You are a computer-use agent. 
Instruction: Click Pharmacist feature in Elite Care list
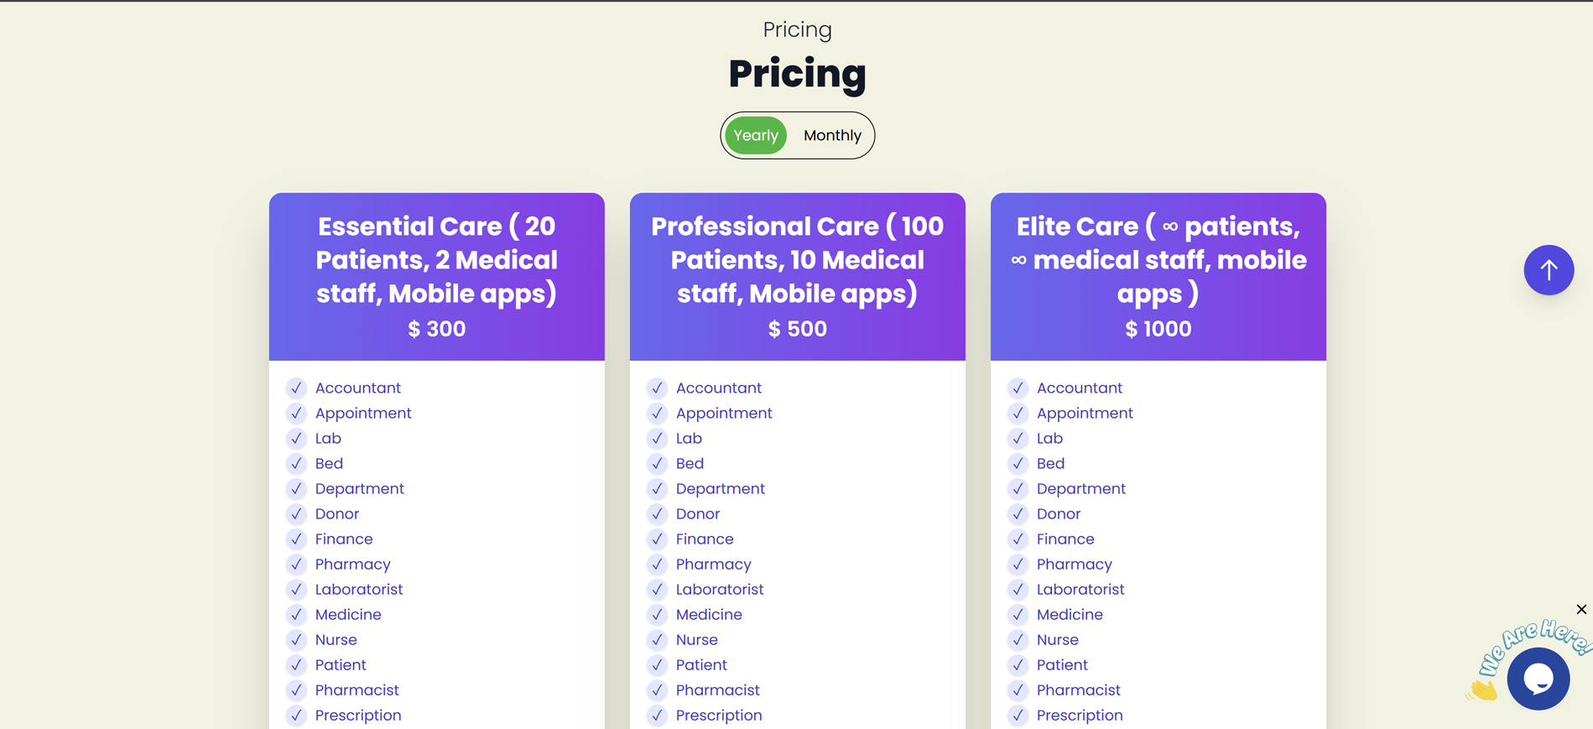pos(1078,690)
